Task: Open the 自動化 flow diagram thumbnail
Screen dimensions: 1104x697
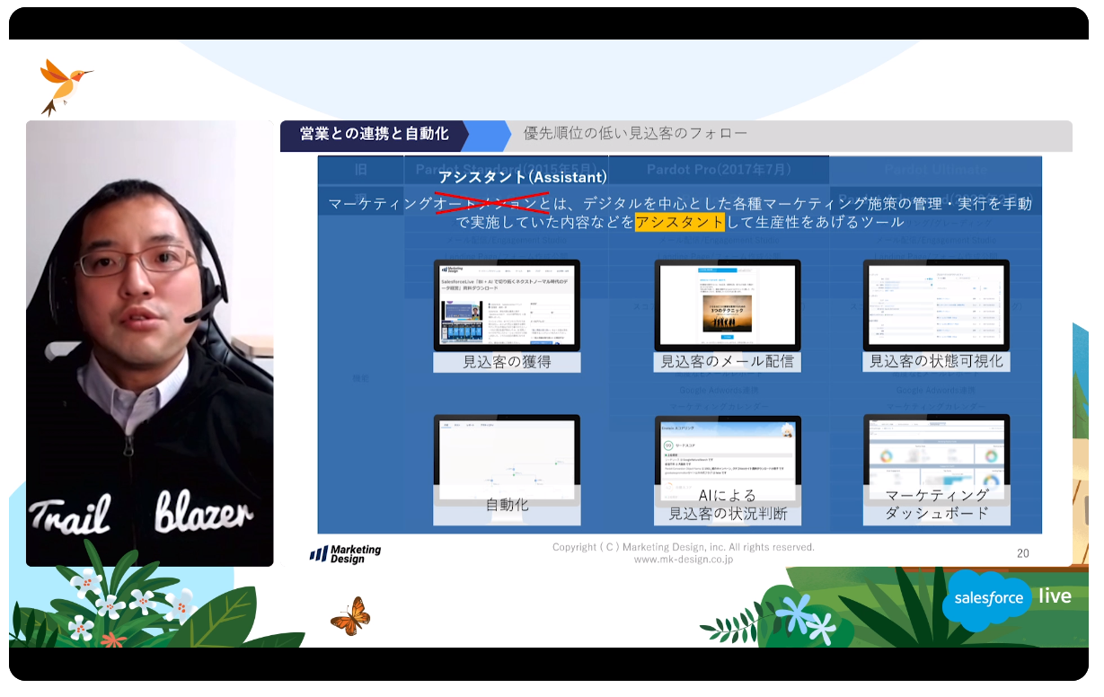Action: pyautogui.click(x=507, y=458)
